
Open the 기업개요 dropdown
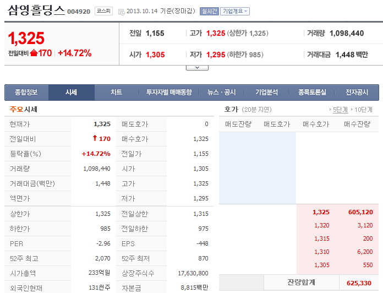(x=235, y=11)
